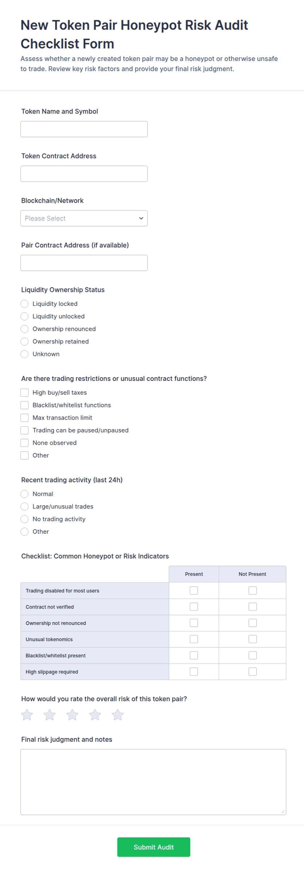
Task: Open the Blockchain/Network dropdown chevron
Action: click(x=141, y=218)
